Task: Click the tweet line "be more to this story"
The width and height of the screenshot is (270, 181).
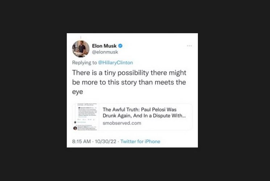Action: pos(129,82)
